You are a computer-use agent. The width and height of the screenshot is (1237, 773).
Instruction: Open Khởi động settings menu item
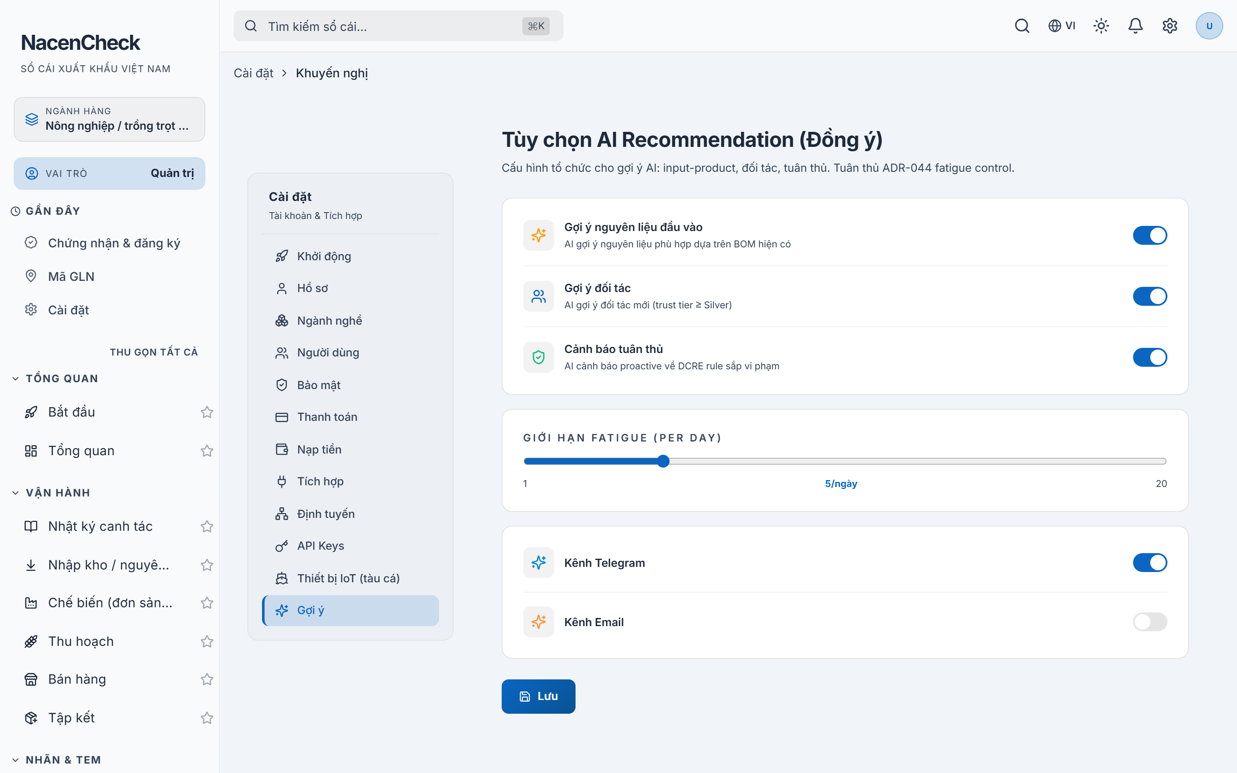[x=350, y=256]
